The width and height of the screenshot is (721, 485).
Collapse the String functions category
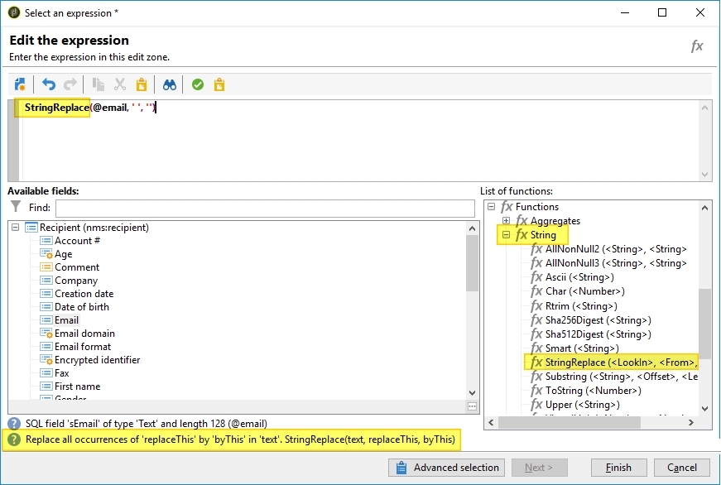505,235
